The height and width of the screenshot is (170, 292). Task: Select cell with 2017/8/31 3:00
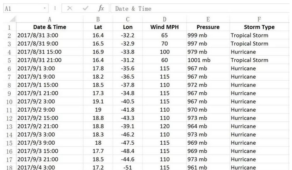[50, 35]
